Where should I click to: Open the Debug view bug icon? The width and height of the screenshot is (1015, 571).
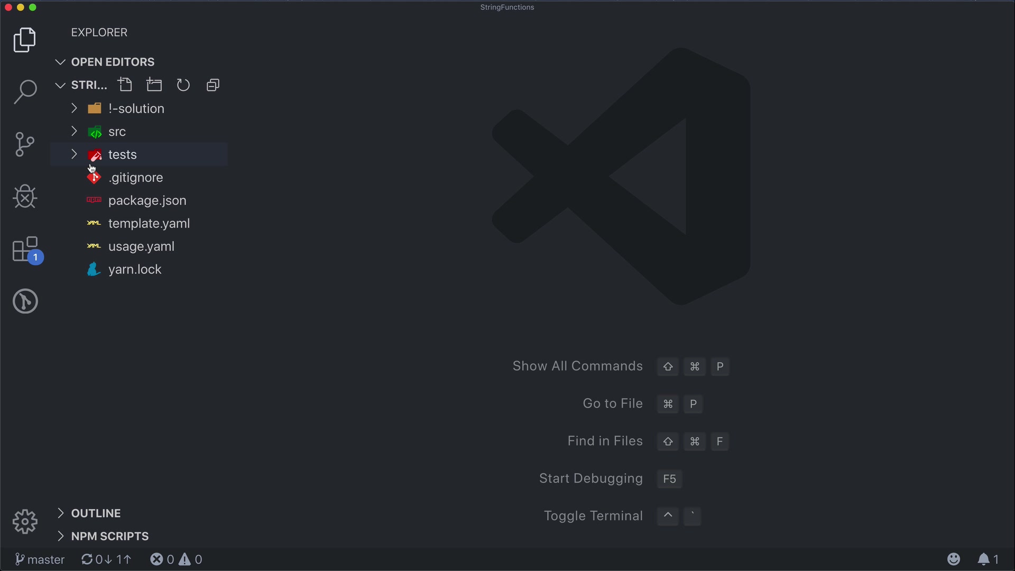tap(25, 197)
